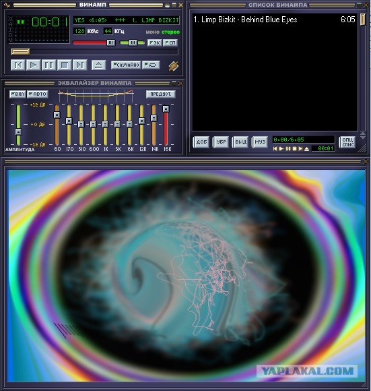
Task: Close the visualization window
Action: (366, 162)
